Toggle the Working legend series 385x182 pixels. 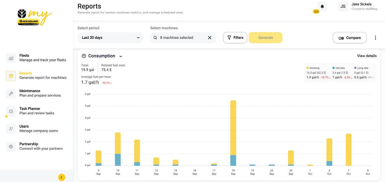tap(314, 68)
